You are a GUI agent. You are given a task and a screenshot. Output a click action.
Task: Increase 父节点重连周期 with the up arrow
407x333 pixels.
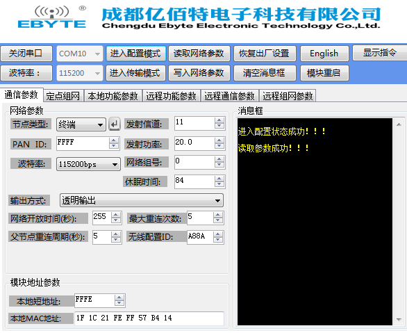116,234
